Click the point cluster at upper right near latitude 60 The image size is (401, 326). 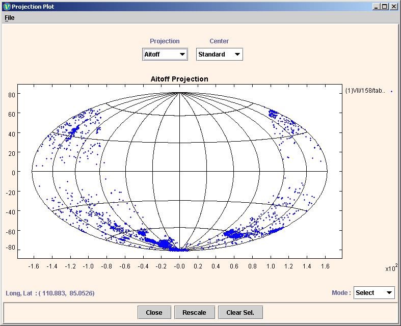[x=274, y=113]
